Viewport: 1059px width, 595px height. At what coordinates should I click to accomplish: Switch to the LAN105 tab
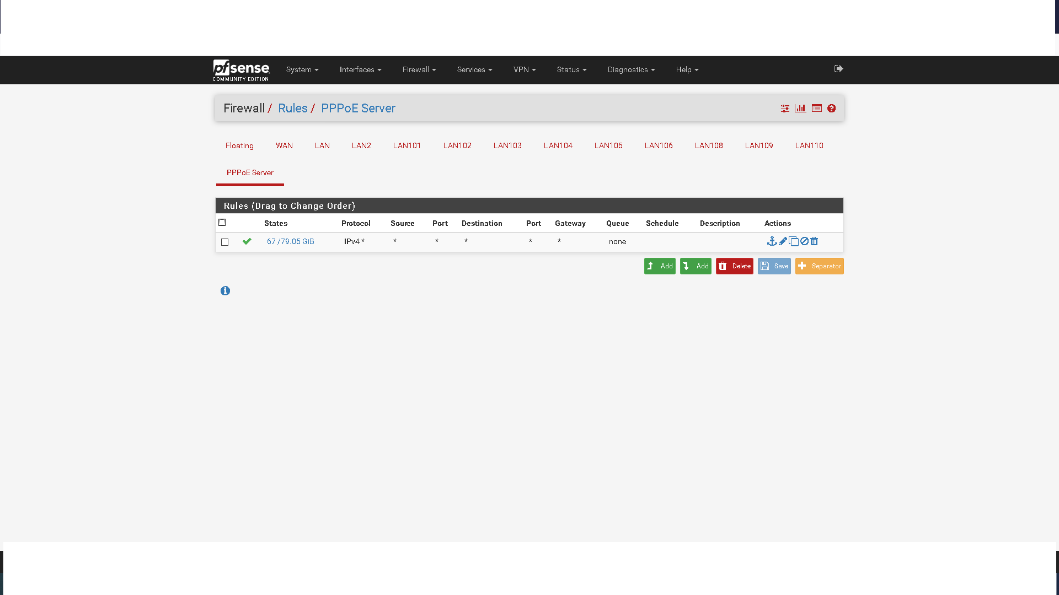[x=608, y=145]
